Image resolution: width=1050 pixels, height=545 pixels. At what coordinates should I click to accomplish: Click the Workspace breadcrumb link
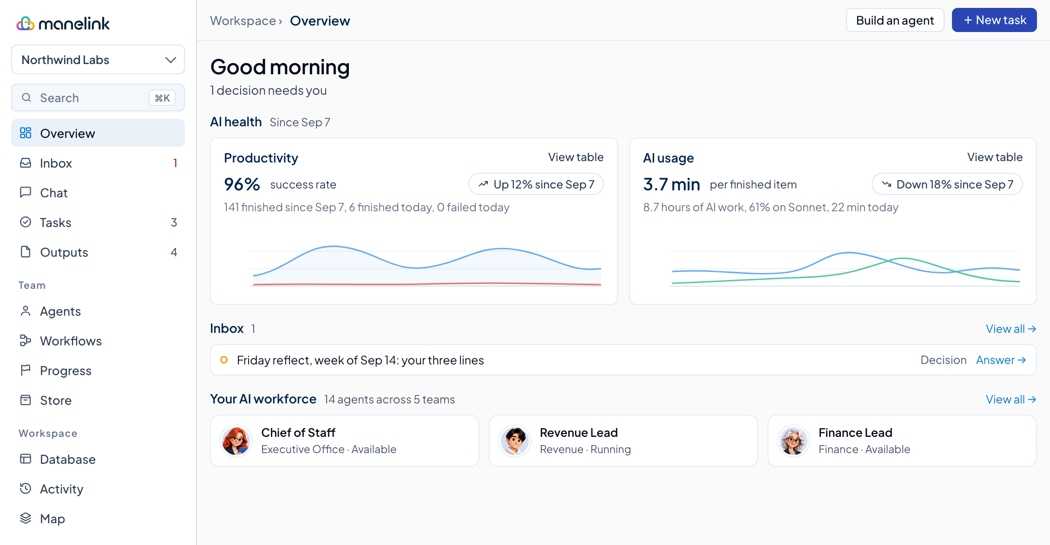(x=243, y=21)
